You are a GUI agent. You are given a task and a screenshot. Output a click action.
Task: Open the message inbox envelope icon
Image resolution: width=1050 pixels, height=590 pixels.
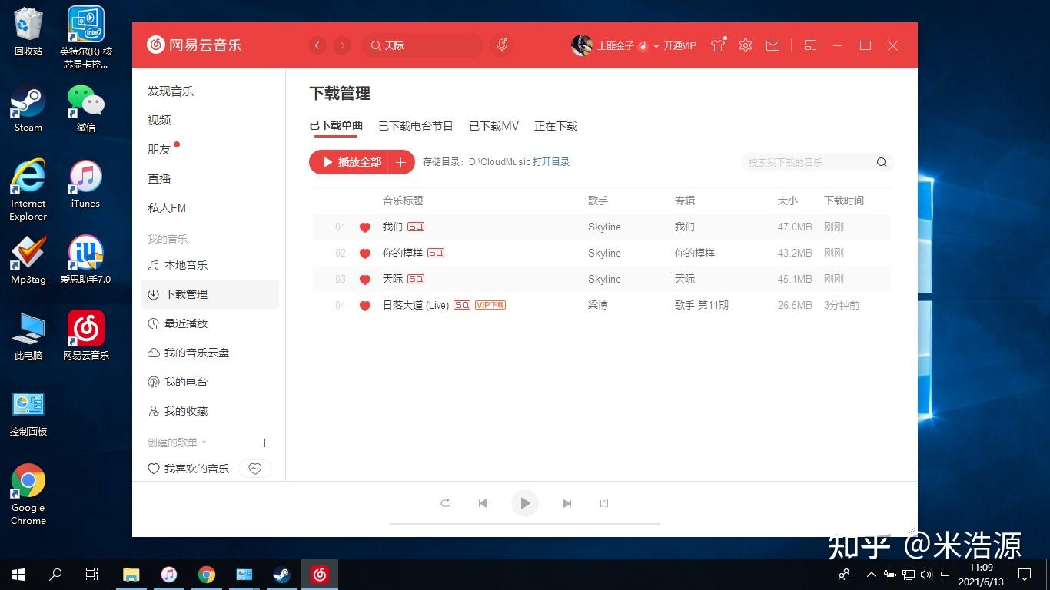pyautogui.click(x=773, y=45)
